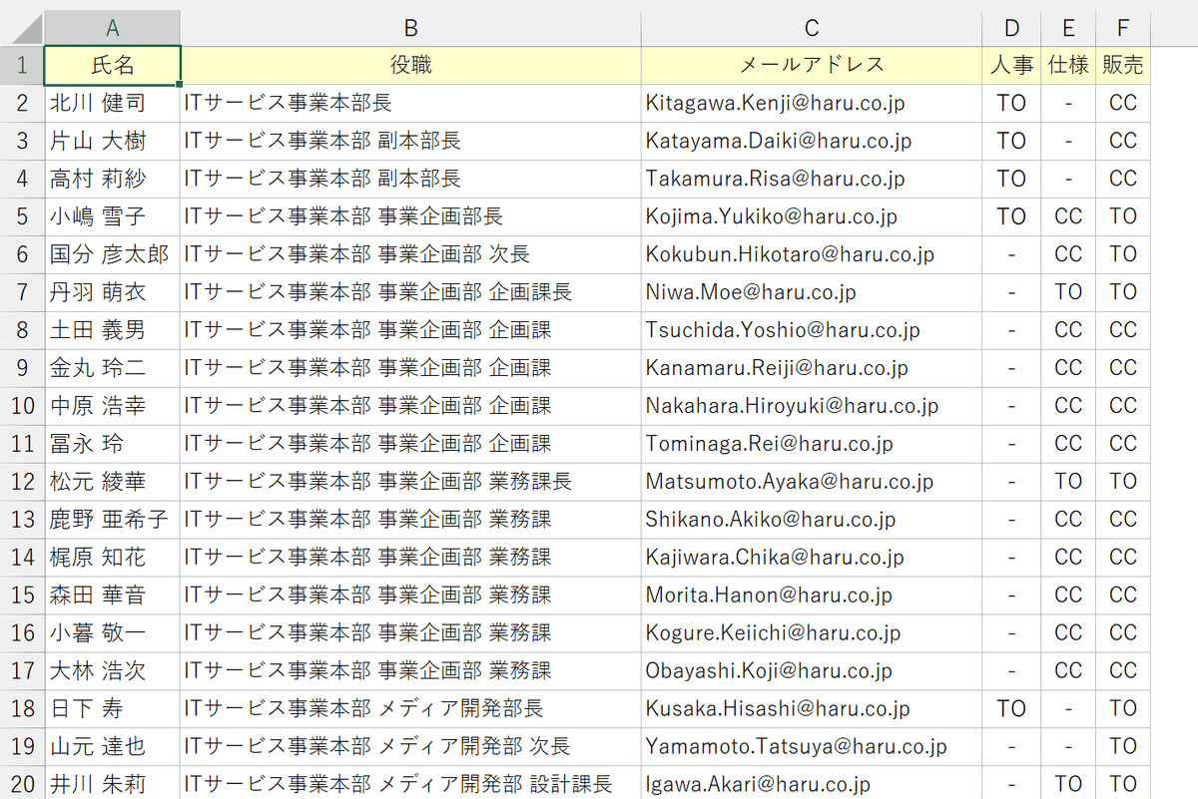Click Niwa.Moe@haru.co.jp email cell
1198x799 pixels.
pos(812,292)
